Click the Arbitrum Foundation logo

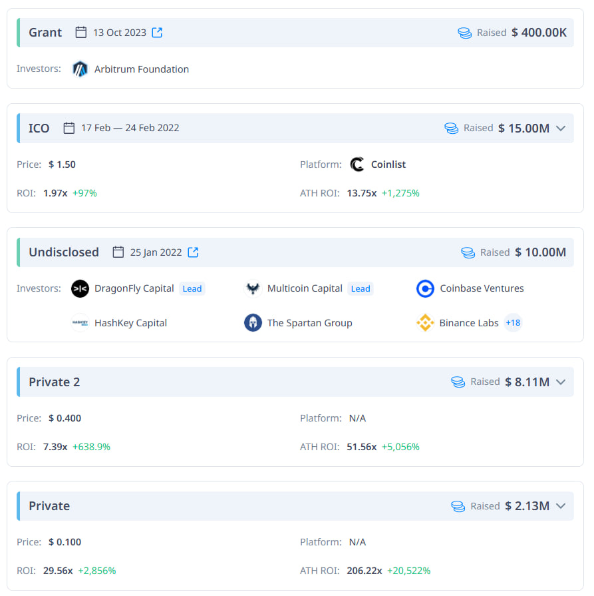[x=80, y=69]
